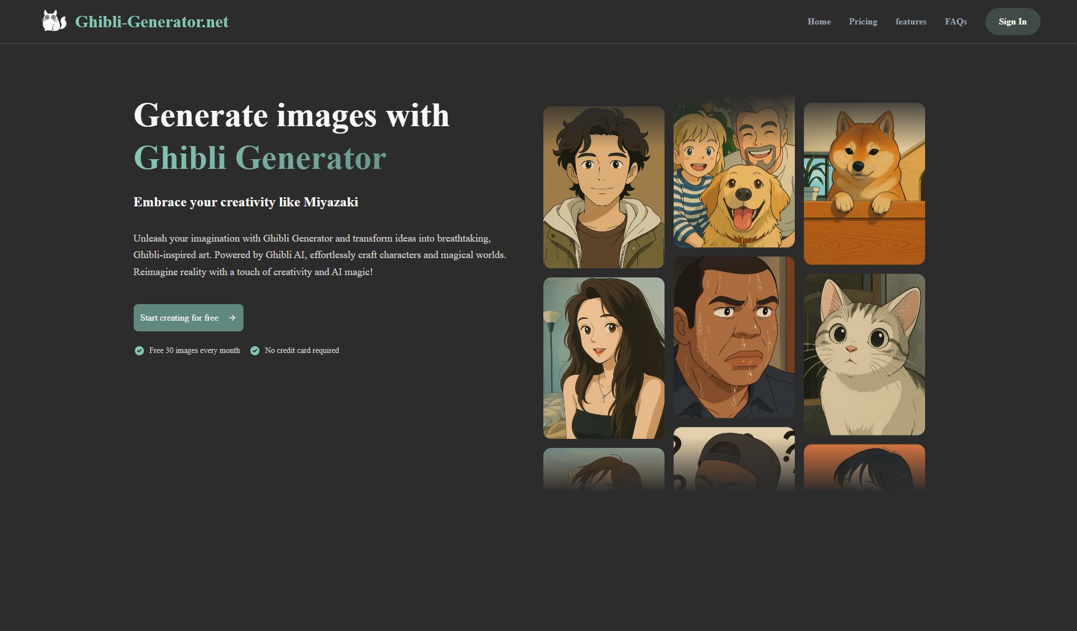Click the question-marks confused person thumbnail

pos(734,460)
